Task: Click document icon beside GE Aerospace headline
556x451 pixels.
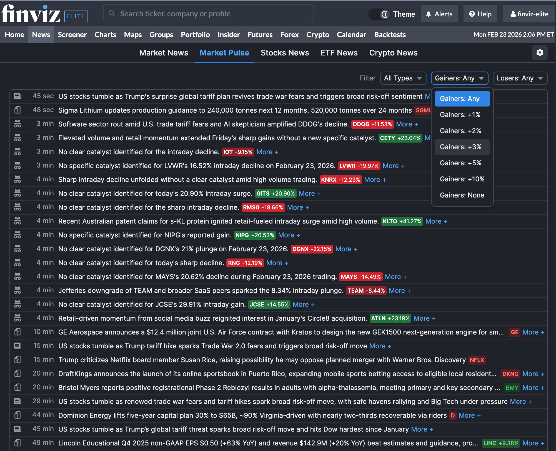Action: pyautogui.click(x=17, y=332)
